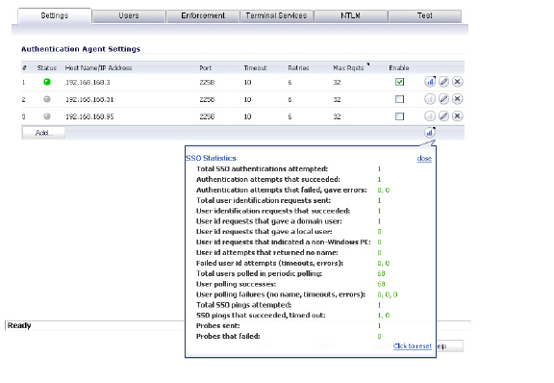The height and width of the screenshot is (383, 554).
Task: Click to reset SSO statistics link
Action: click(x=413, y=345)
